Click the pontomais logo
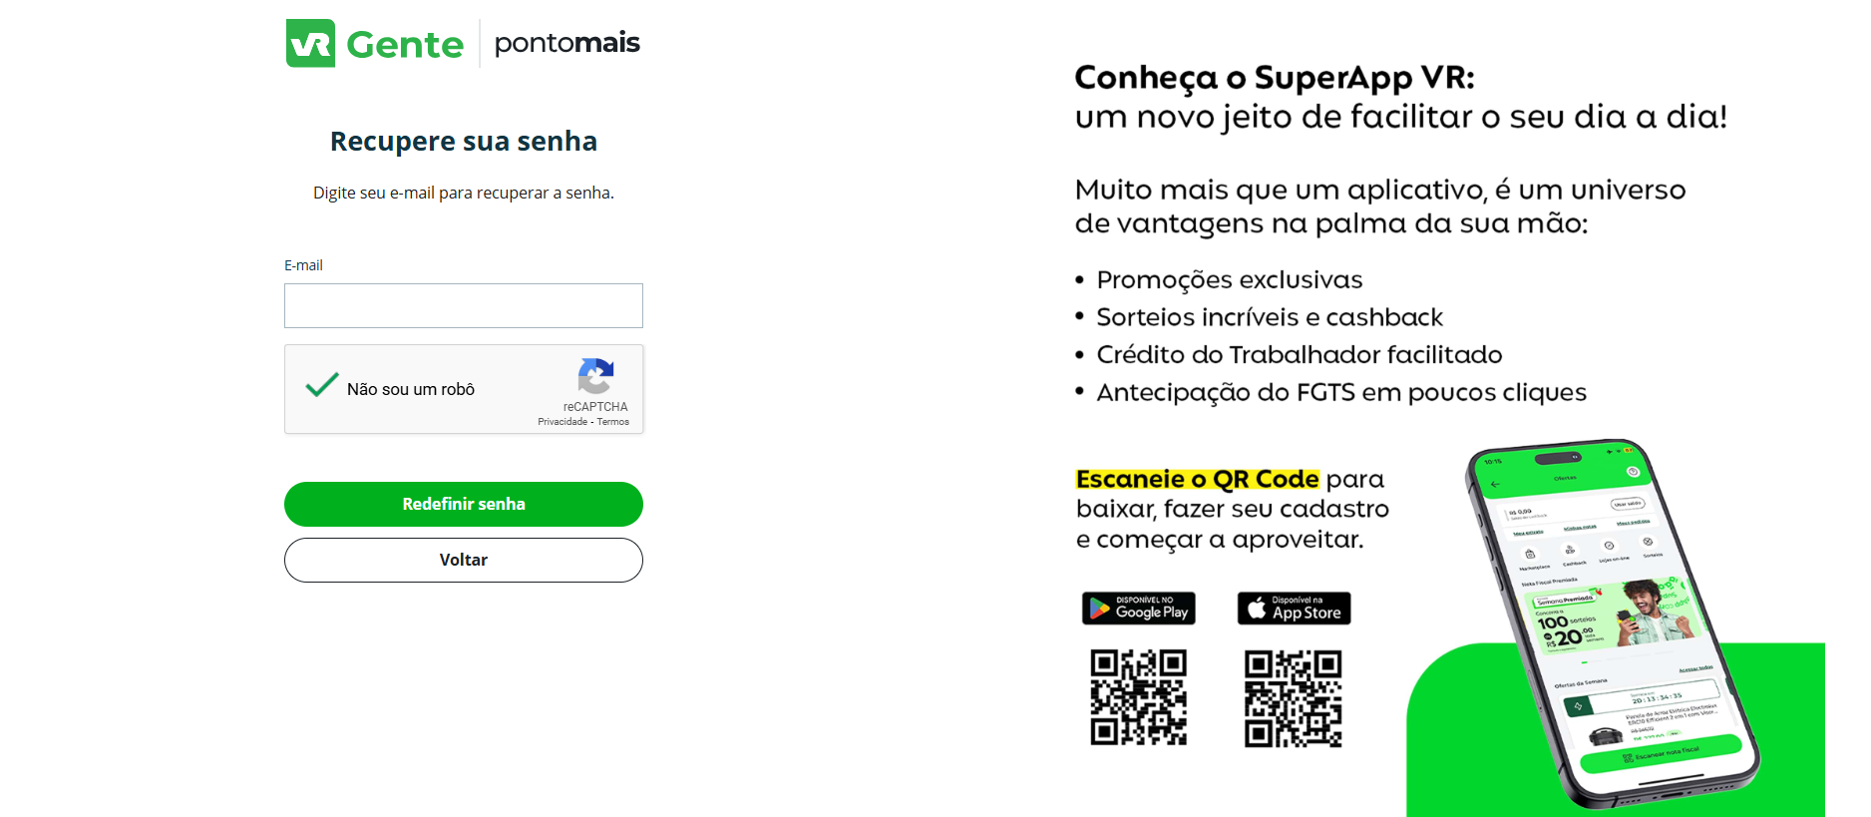Screen dimensions: 1871x817 click(x=566, y=43)
